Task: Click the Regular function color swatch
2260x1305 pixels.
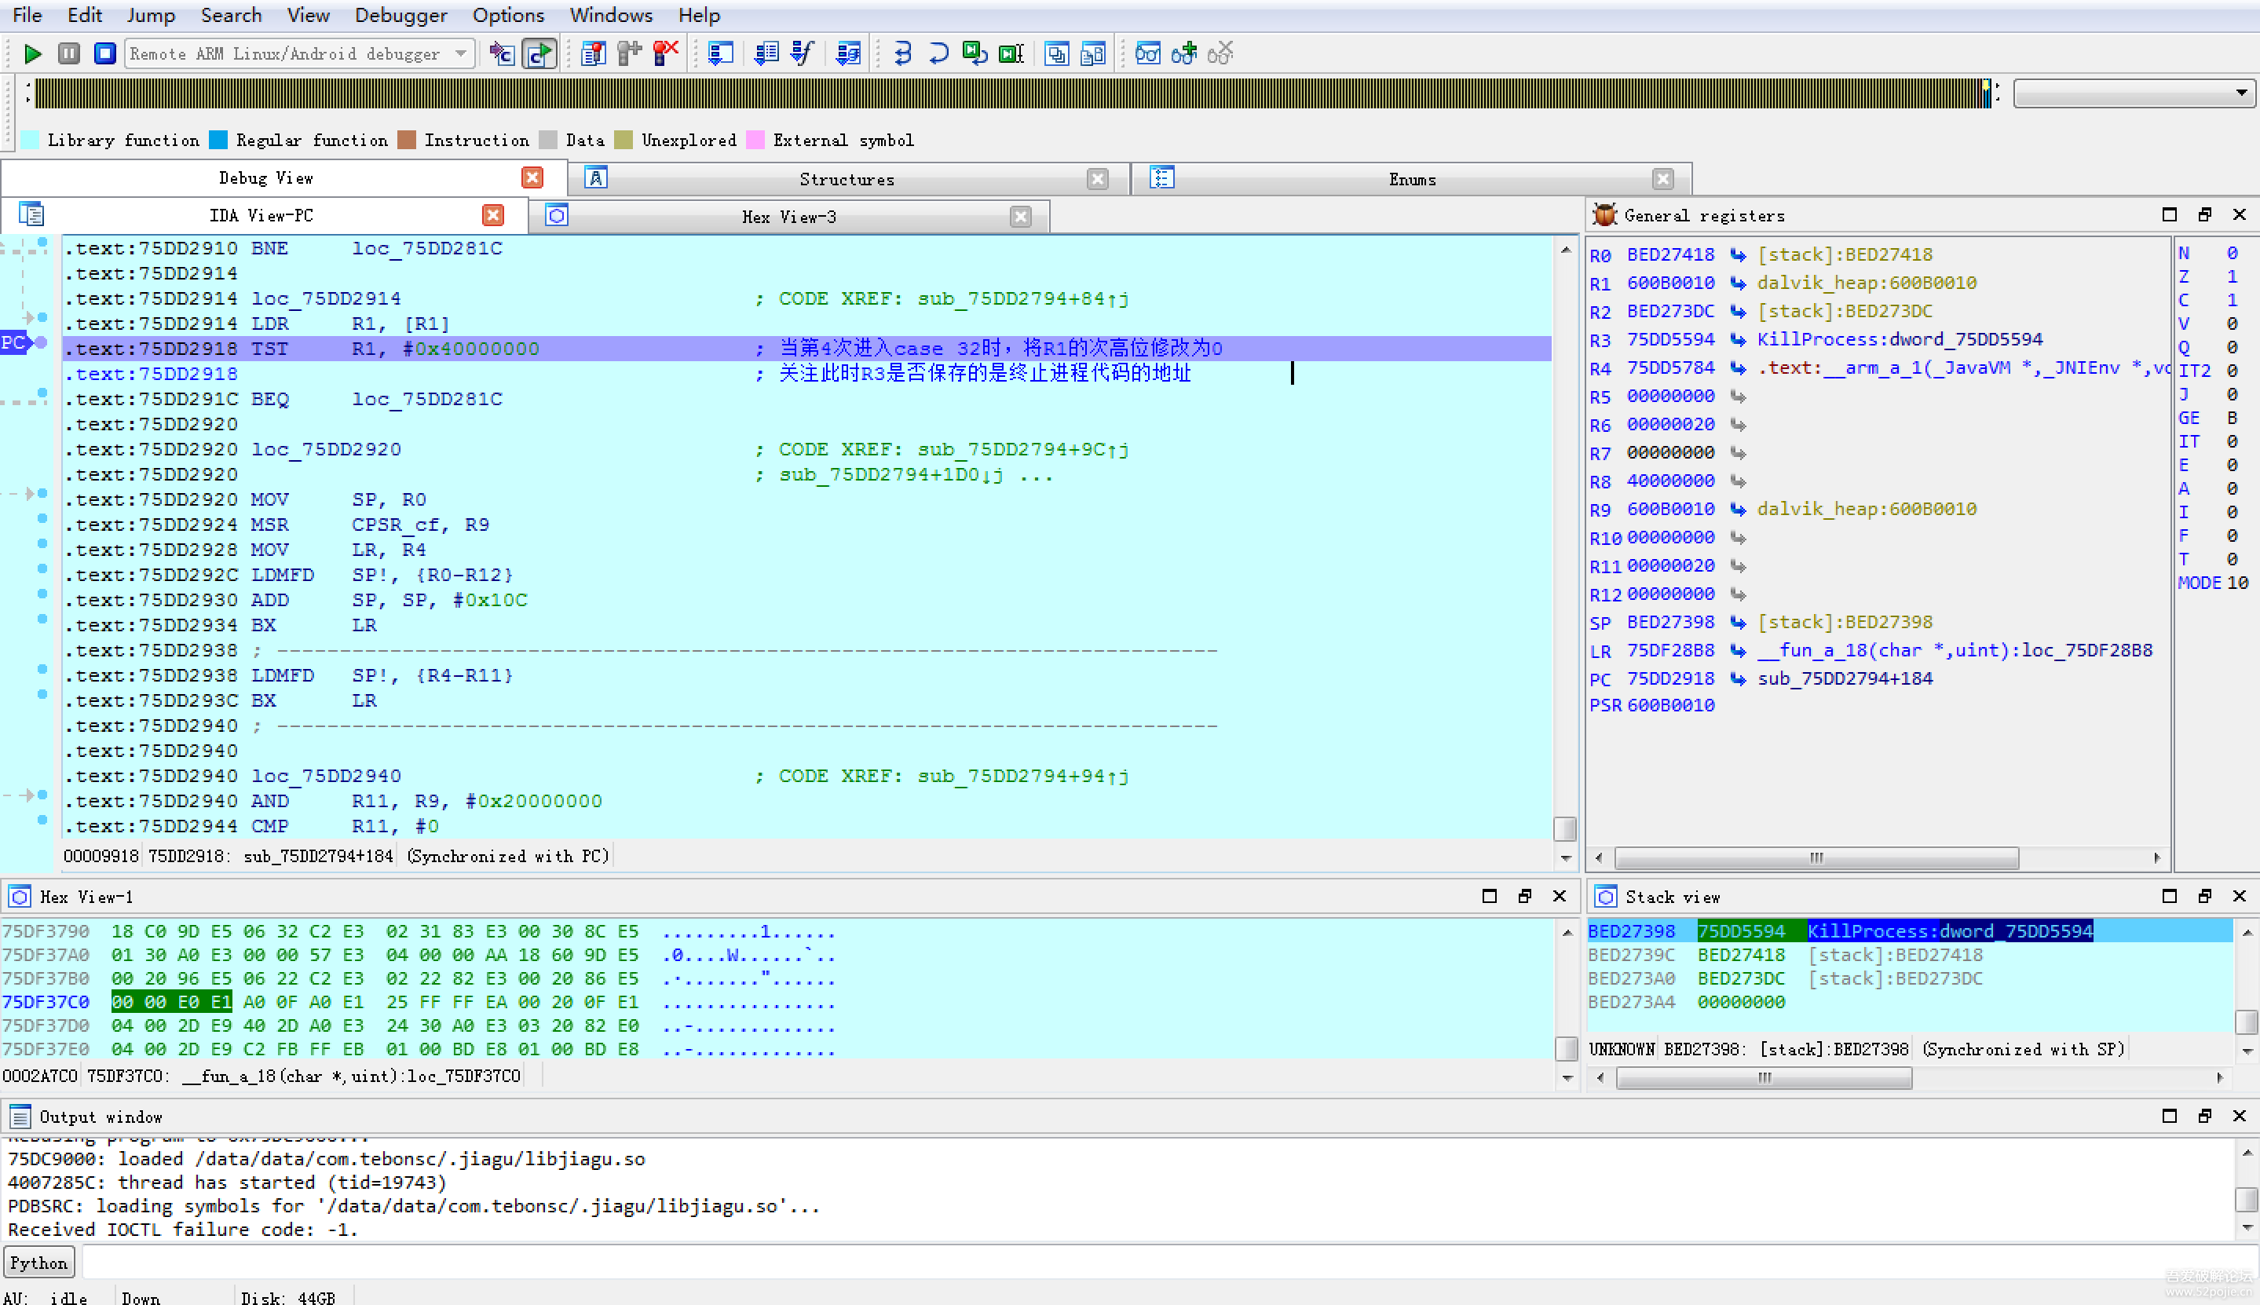Action: coord(218,140)
